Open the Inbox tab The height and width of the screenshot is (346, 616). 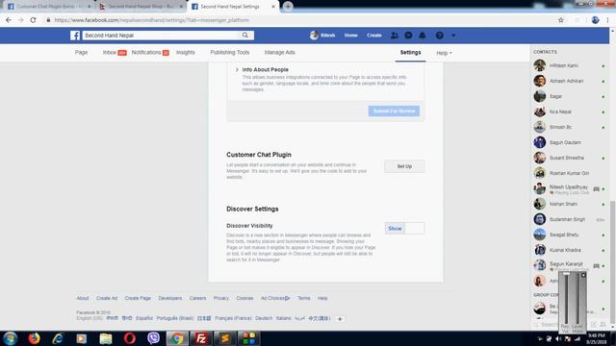[115, 53]
